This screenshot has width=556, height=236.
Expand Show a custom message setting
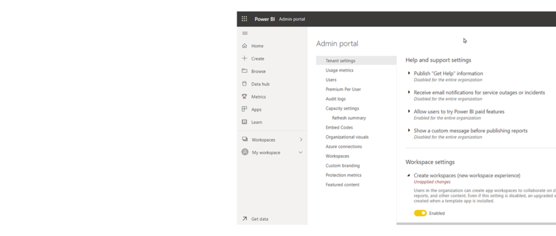tap(409, 130)
